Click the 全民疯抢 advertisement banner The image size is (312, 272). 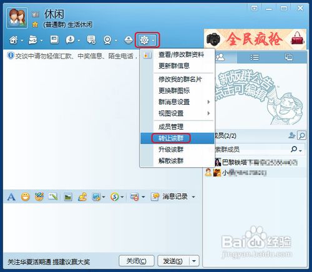coord(255,39)
